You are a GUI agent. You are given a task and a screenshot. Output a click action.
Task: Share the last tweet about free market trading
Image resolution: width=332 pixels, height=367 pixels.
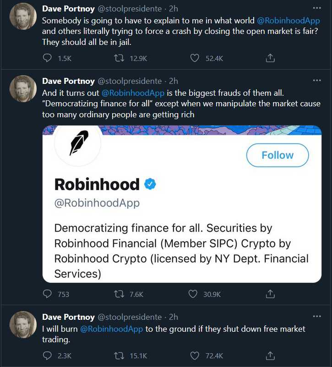point(270,356)
